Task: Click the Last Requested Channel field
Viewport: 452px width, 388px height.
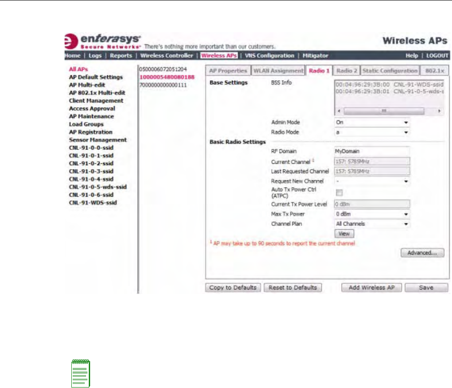Action: coord(372,171)
